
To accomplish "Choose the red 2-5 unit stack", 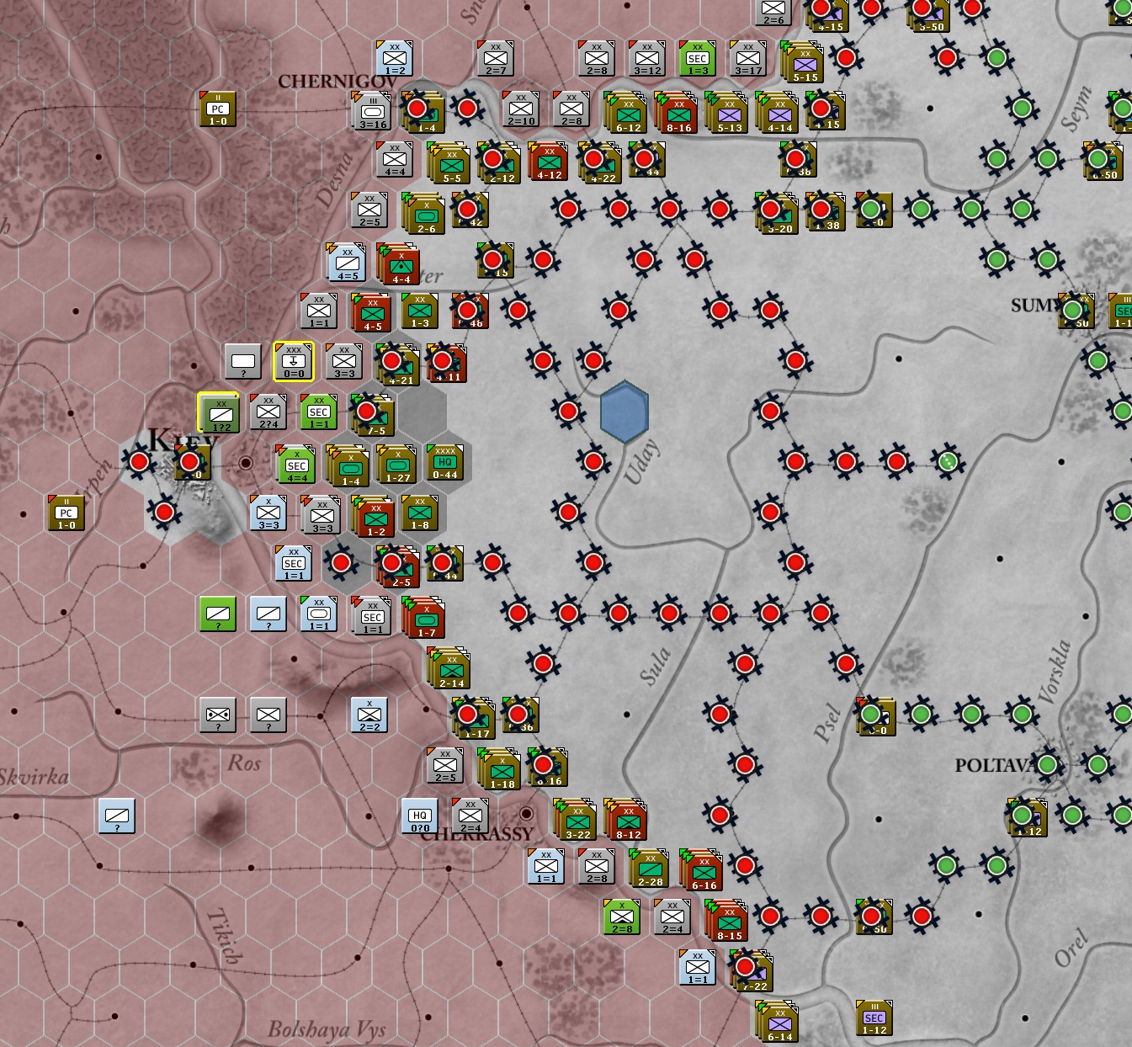I will pos(398,566).
